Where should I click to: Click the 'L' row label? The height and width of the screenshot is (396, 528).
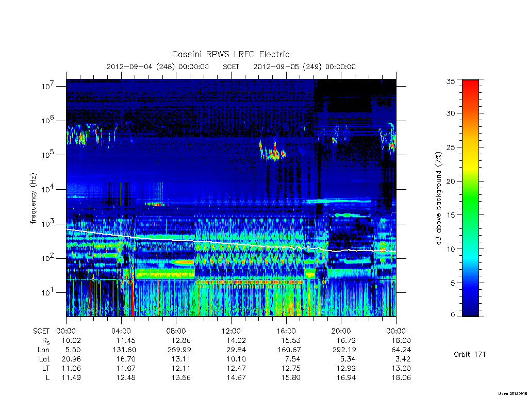47,377
